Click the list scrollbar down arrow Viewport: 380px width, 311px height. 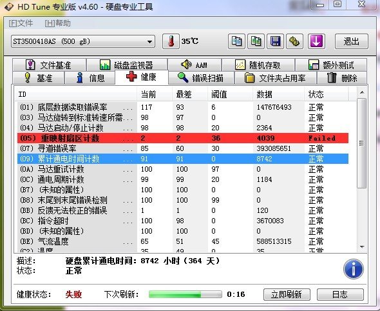pos(362,247)
